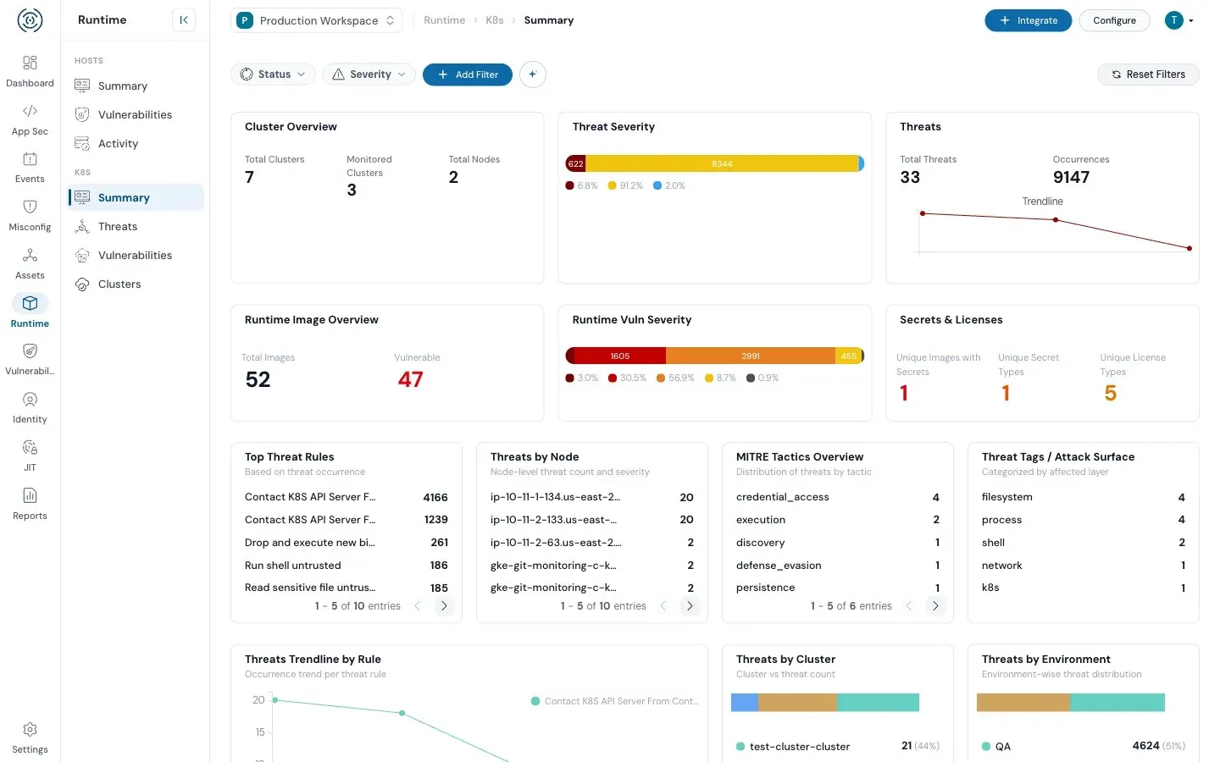Click 'Read sensitive file untrus...' rule row

click(x=347, y=588)
